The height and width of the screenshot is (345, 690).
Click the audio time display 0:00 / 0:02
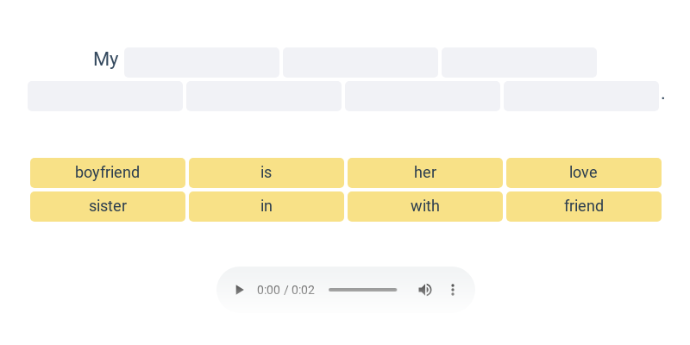tap(285, 290)
